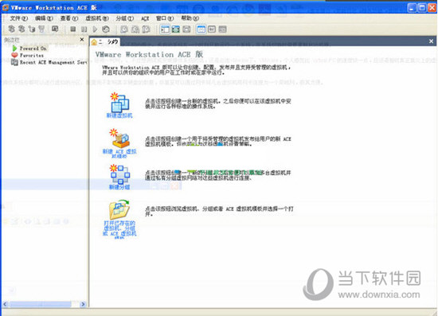Image resolution: width=438 pixels, height=316 pixels.
Task: Open the 窗口 menu
Action: (x=165, y=18)
